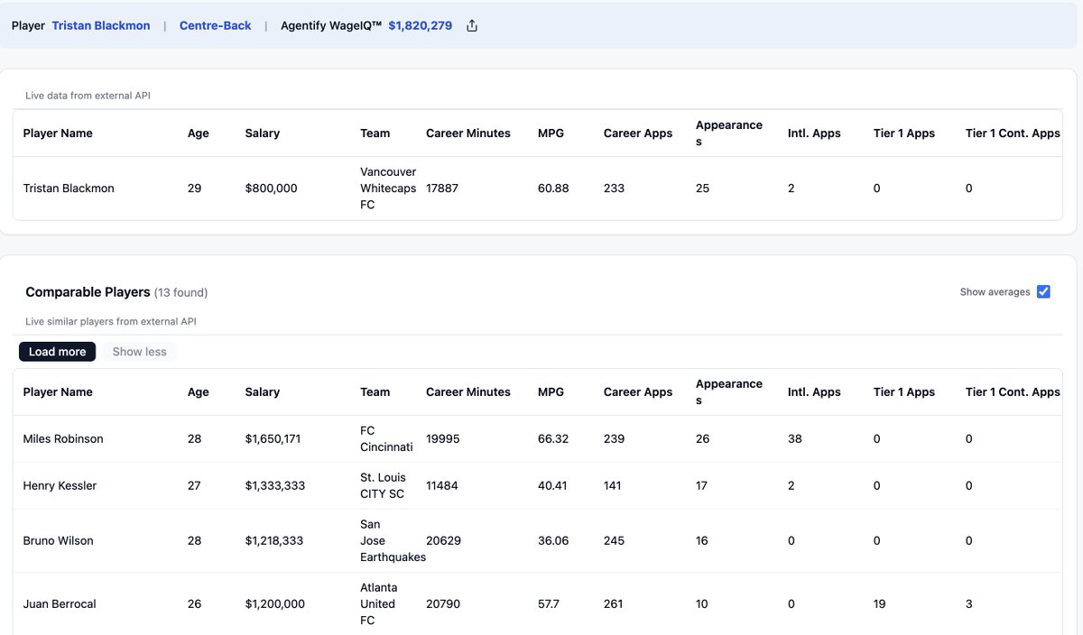
Task: Click San Jose Earthquakes team cell
Action: tap(393, 541)
